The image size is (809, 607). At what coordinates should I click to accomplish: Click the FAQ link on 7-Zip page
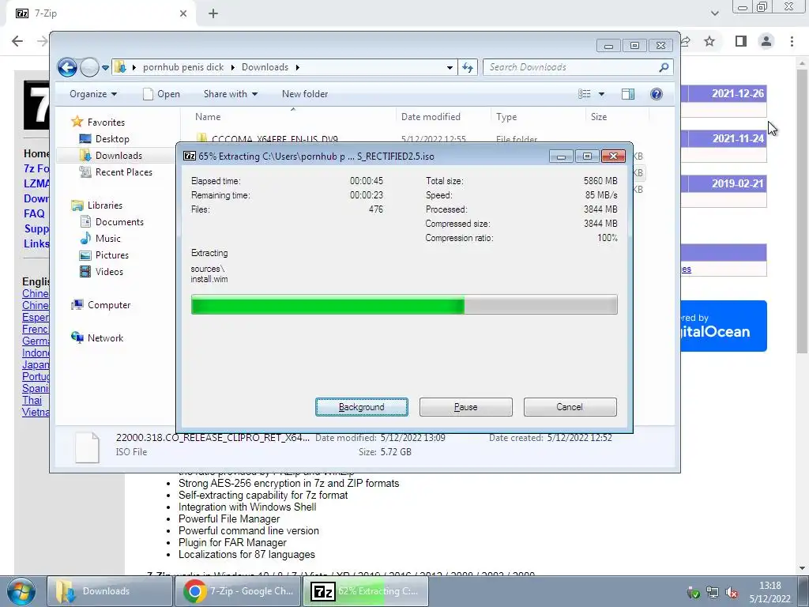pyautogui.click(x=34, y=213)
